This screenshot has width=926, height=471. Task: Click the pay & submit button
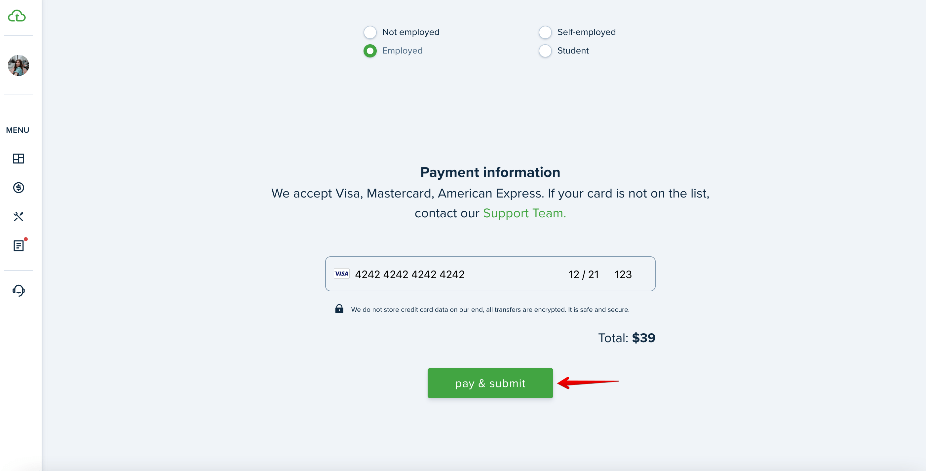click(490, 383)
